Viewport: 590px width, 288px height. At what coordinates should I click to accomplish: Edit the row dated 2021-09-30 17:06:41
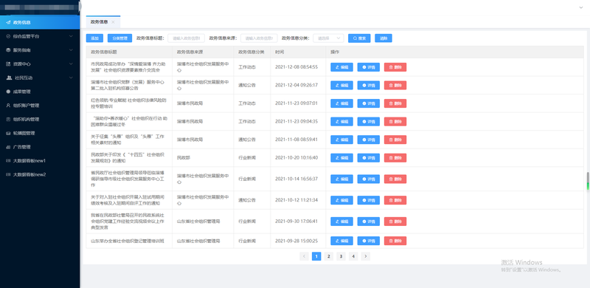[x=341, y=222]
